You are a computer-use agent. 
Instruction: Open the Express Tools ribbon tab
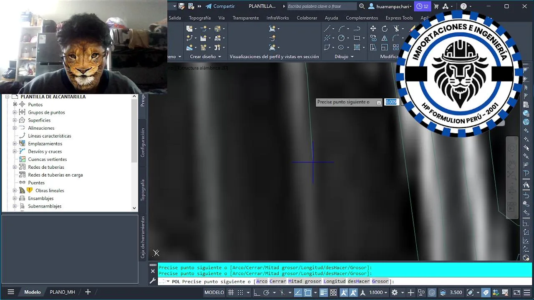pyautogui.click(x=399, y=18)
